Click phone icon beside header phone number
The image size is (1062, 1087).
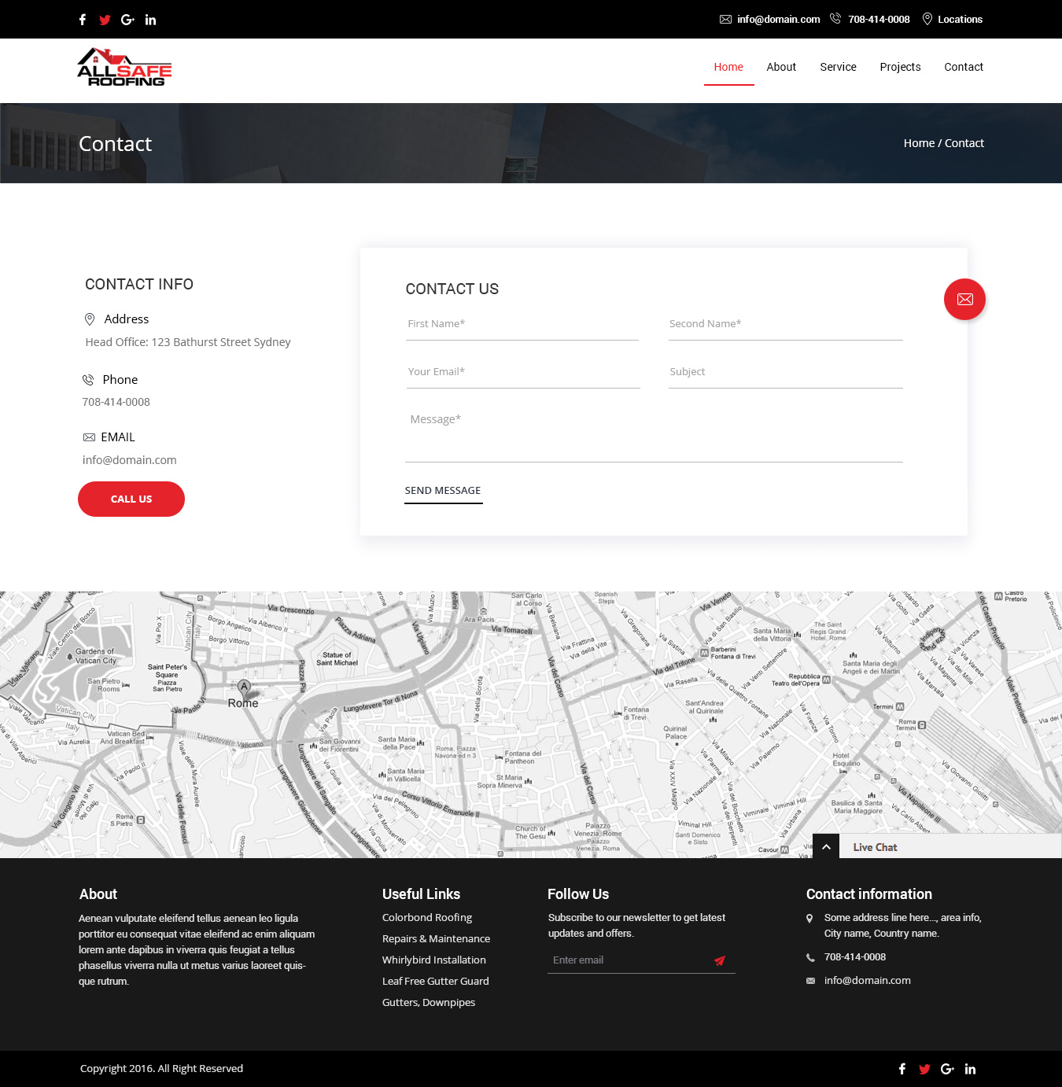(x=835, y=19)
